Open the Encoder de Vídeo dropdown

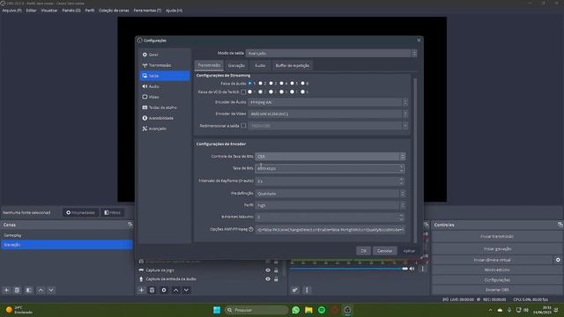[328, 114]
